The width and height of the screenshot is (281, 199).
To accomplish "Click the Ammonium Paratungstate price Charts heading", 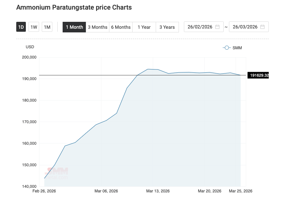I will pyautogui.click(x=74, y=7).
